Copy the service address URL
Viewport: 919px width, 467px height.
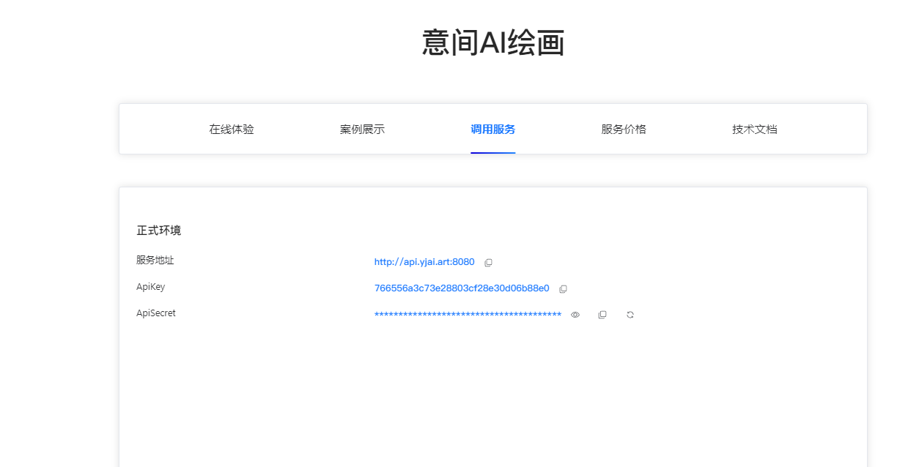click(x=488, y=262)
